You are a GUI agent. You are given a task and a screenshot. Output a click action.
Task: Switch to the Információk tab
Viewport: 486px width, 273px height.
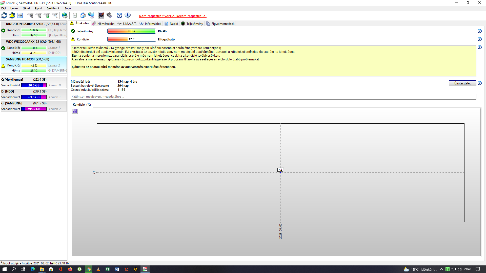(151, 24)
